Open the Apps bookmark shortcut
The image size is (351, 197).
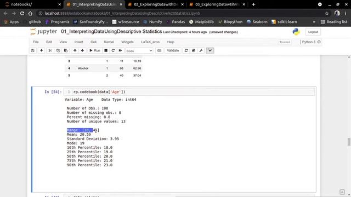coord(11,22)
